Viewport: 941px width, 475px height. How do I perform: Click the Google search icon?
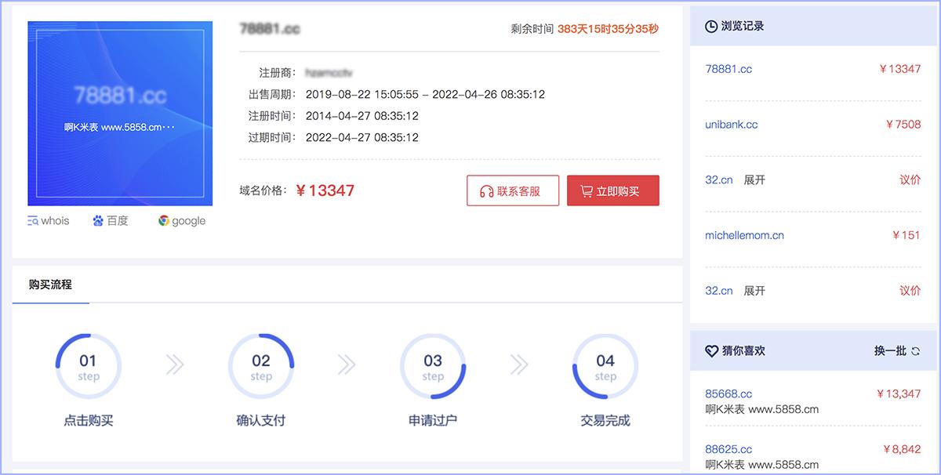(165, 220)
